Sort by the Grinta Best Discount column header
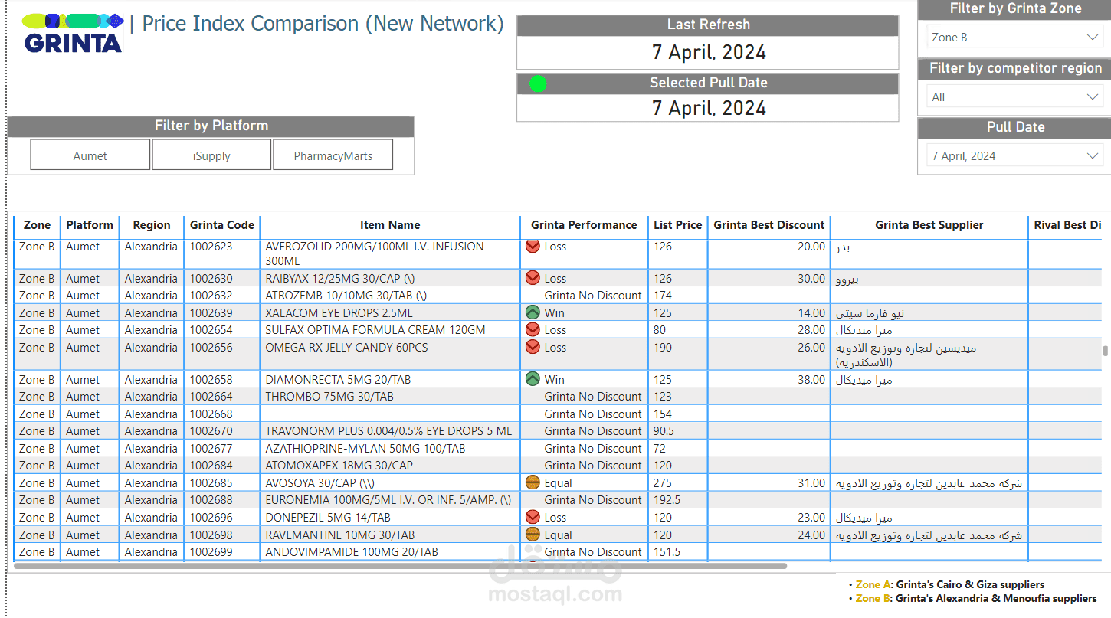The width and height of the screenshot is (1111, 618). [x=769, y=225]
